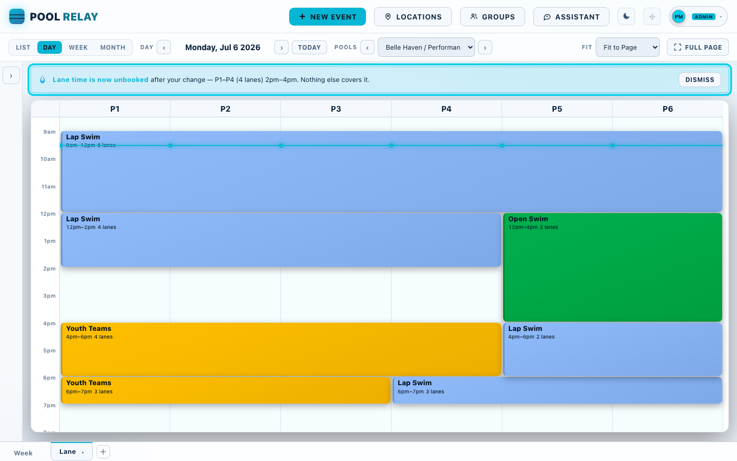The width and height of the screenshot is (737, 461).
Task: Click the Week label at bottom
Action: click(x=23, y=453)
